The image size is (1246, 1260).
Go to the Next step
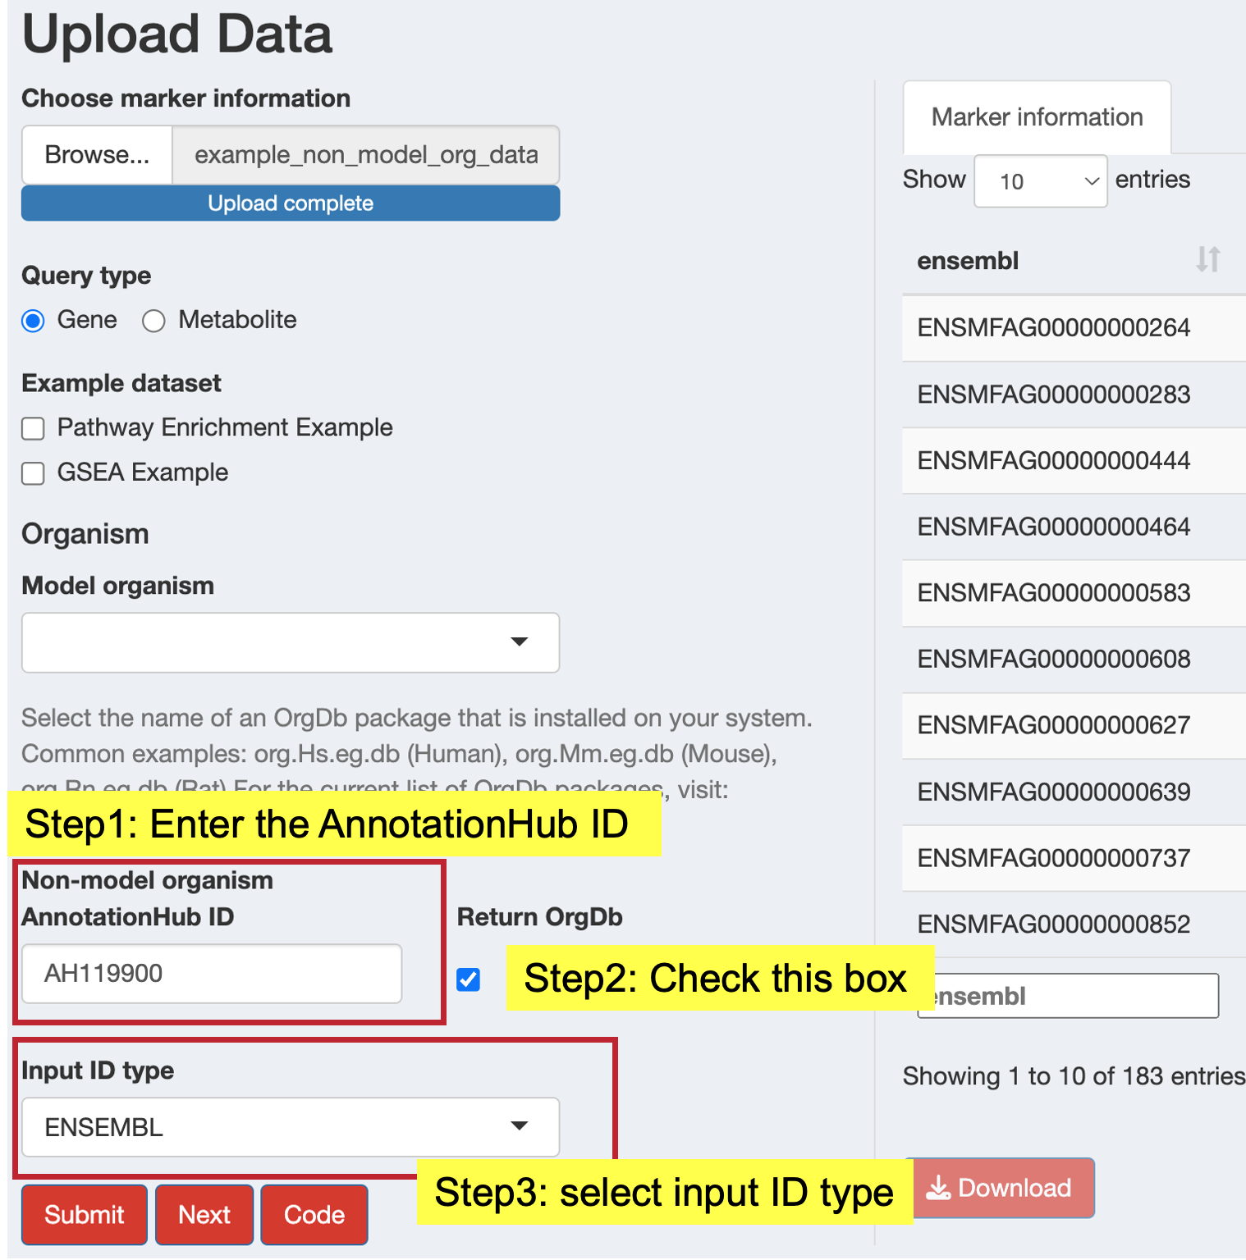(204, 1215)
